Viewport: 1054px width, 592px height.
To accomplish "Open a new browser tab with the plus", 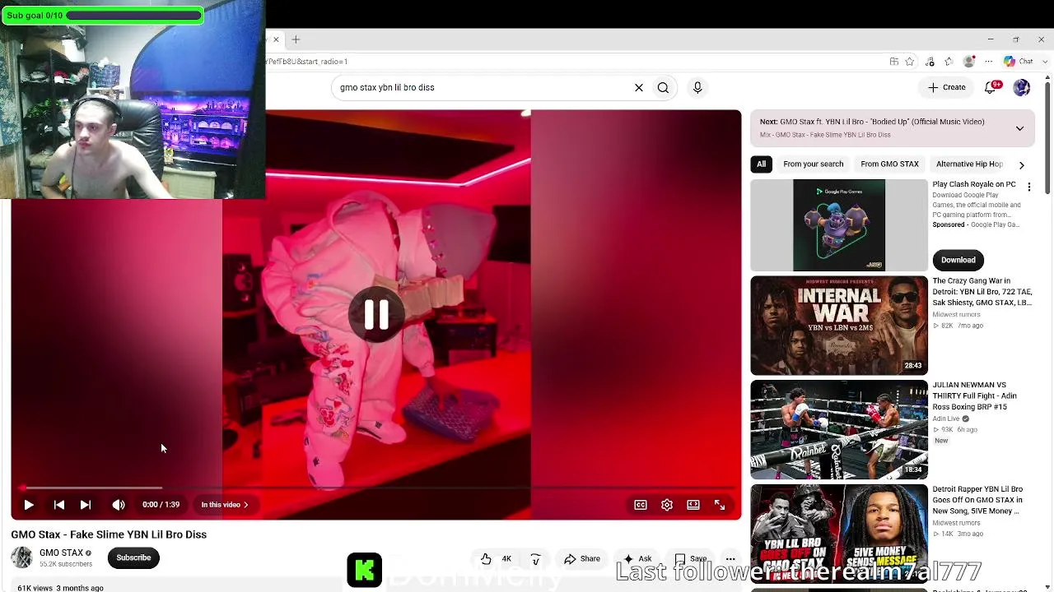I will point(296,39).
